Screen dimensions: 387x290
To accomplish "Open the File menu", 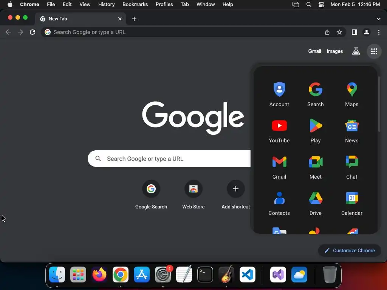I will click(51, 5).
